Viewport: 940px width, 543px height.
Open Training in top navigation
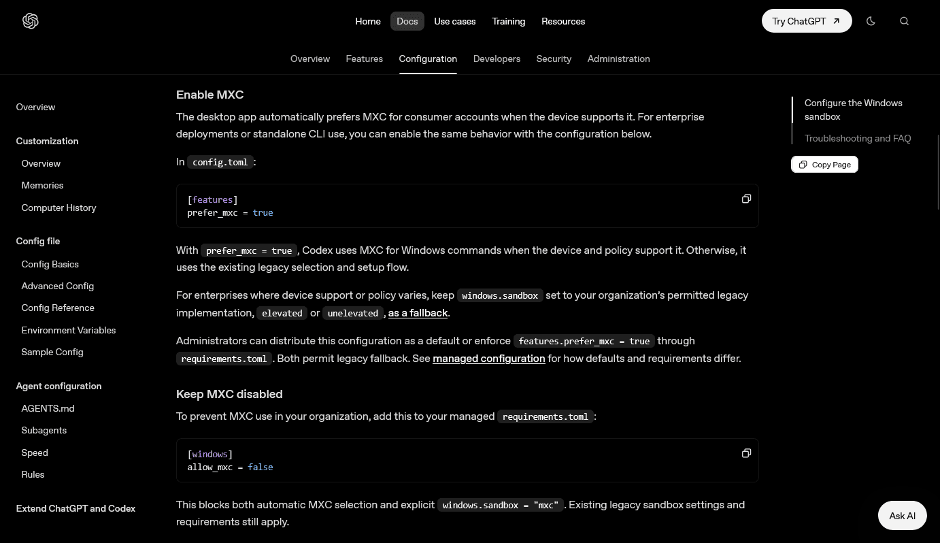click(509, 21)
